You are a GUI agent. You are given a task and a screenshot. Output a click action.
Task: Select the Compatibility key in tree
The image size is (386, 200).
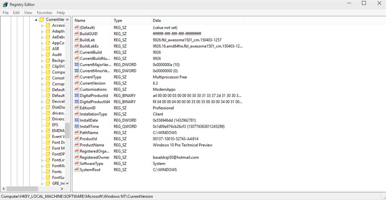coord(58,72)
